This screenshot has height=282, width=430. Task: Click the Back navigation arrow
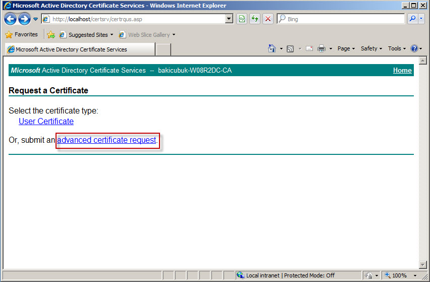pos(11,19)
